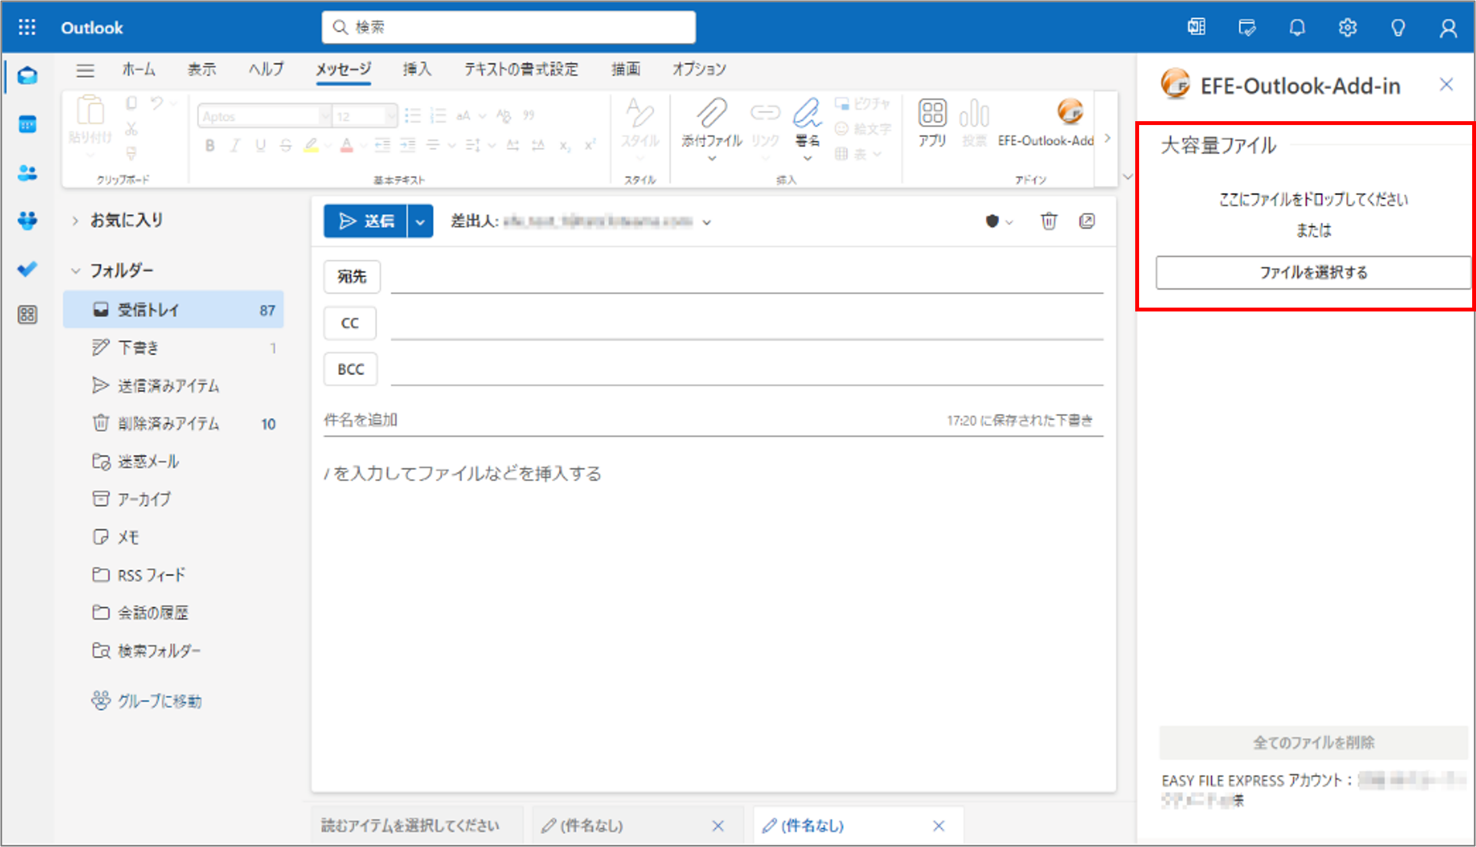This screenshot has height=847, width=1476.
Task: Open OneNote feed icon in header
Action: click(x=1196, y=27)
